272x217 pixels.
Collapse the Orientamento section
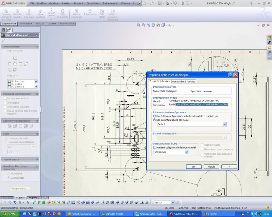(37, 46)
